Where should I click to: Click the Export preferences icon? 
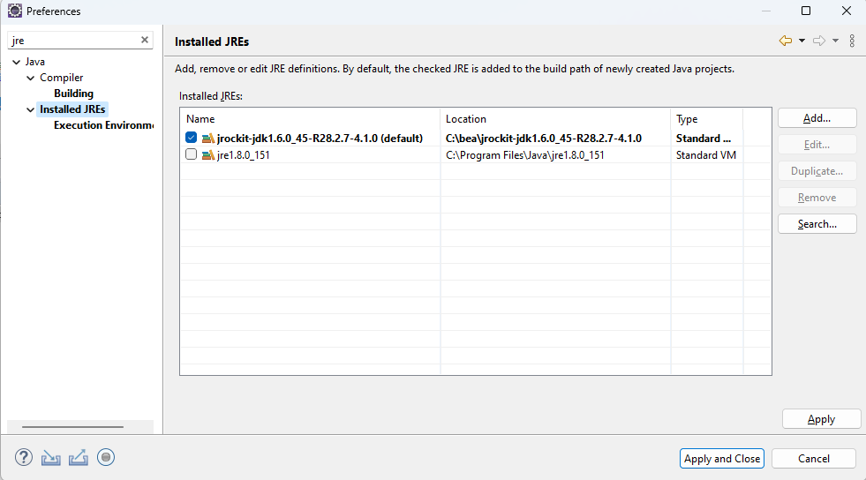coord(79,457)
